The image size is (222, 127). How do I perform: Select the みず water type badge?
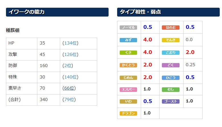(x=128, y=40)
